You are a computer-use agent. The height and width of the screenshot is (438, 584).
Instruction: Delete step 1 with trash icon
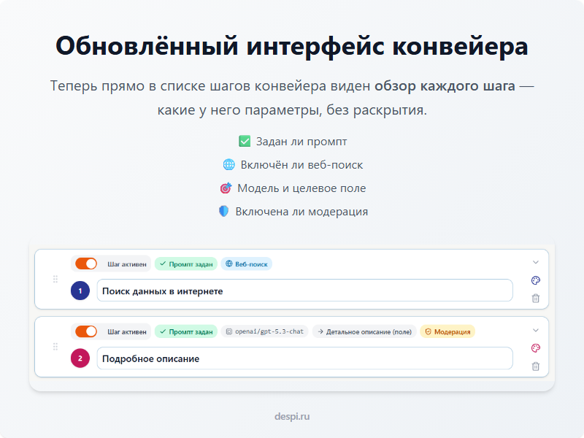click(x=536, y=299)
